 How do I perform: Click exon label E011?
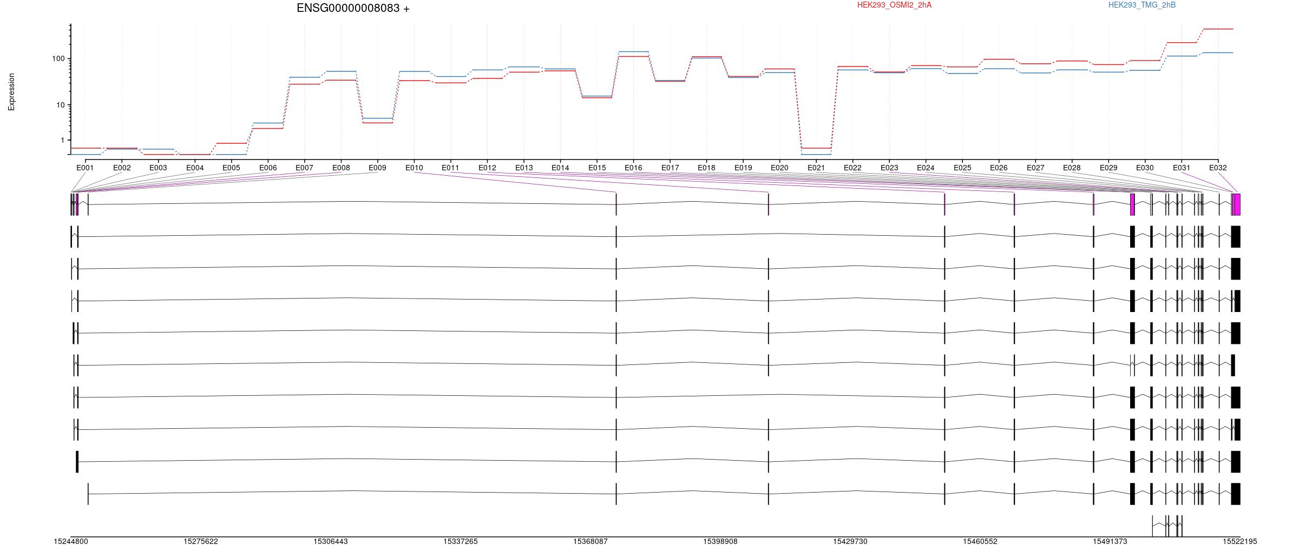pos(450,168)
